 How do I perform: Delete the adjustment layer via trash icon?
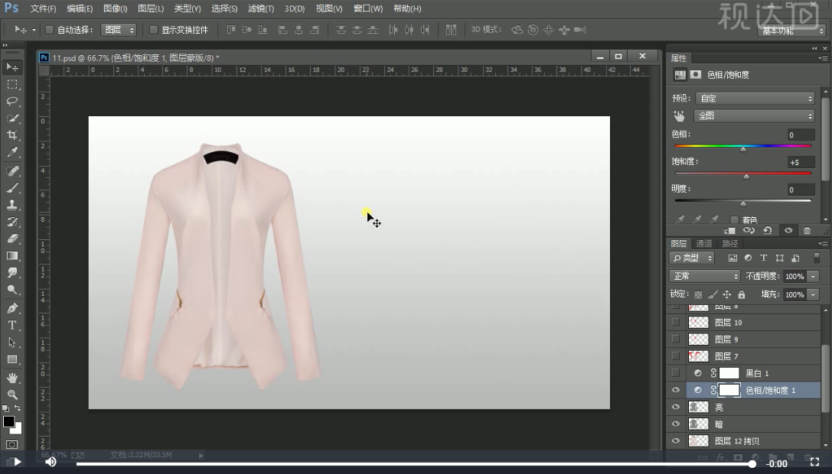coord(807,230)
